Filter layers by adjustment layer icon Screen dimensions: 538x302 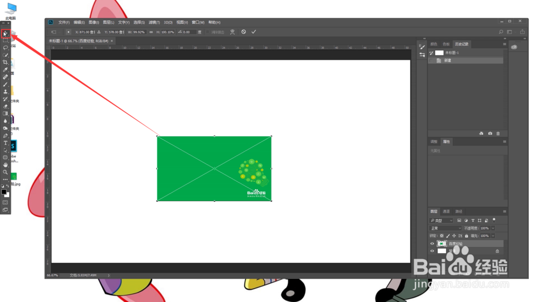click(x=466, y=220)
